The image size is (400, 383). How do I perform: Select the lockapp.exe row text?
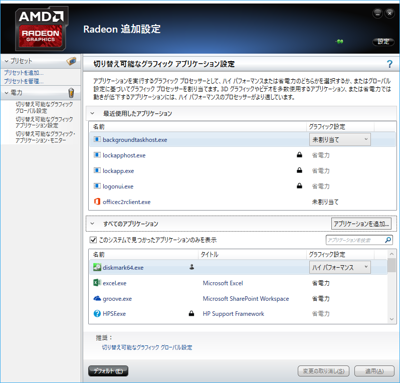click(118, 171)
